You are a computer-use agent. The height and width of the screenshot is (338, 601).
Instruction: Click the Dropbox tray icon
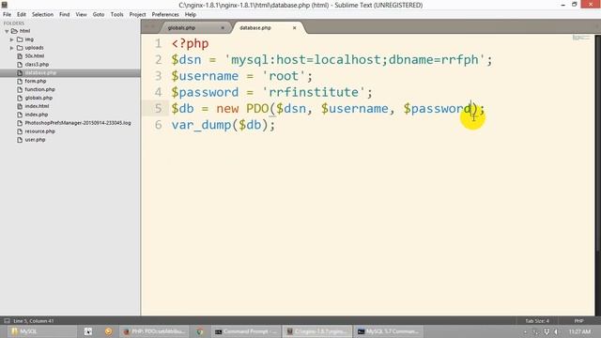click(547, 331)
